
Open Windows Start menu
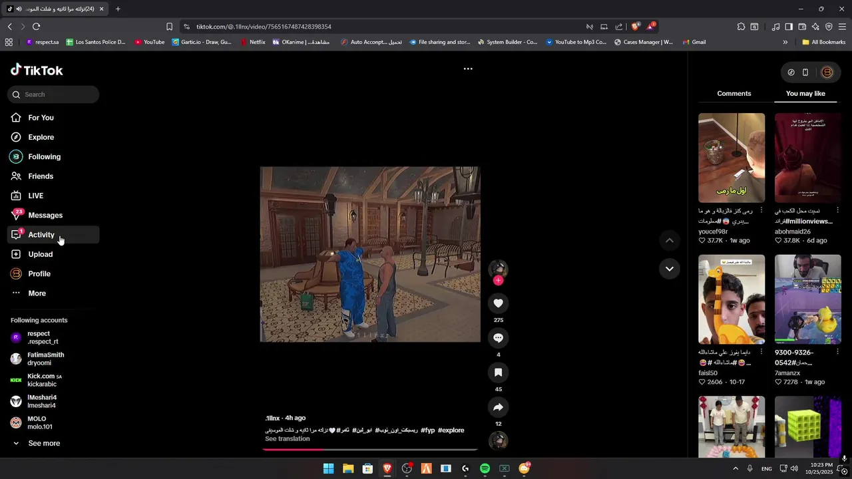328,468
